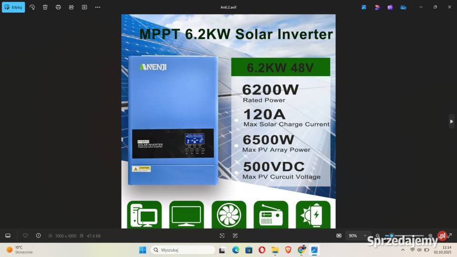Open the weather widget showing 10°C

(x=19, y=250)
